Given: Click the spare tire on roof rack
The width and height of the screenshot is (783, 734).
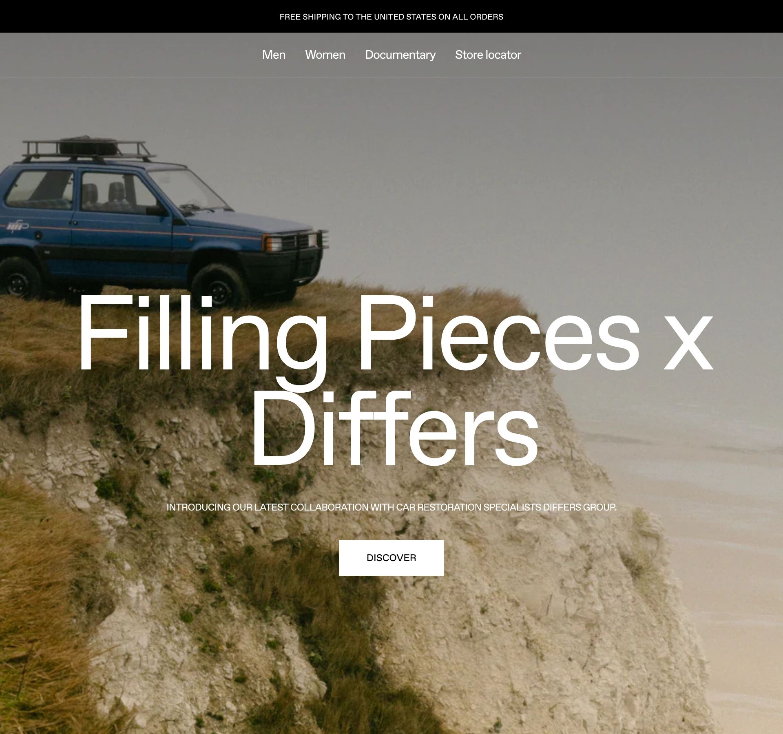Looking at the screenshot, I should point(88,145).
